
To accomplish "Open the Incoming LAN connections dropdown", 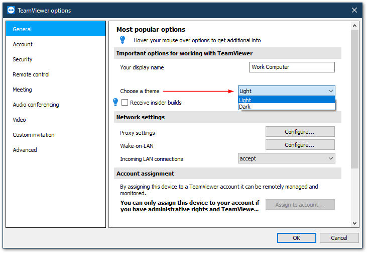I will click(x=287, y=158).
